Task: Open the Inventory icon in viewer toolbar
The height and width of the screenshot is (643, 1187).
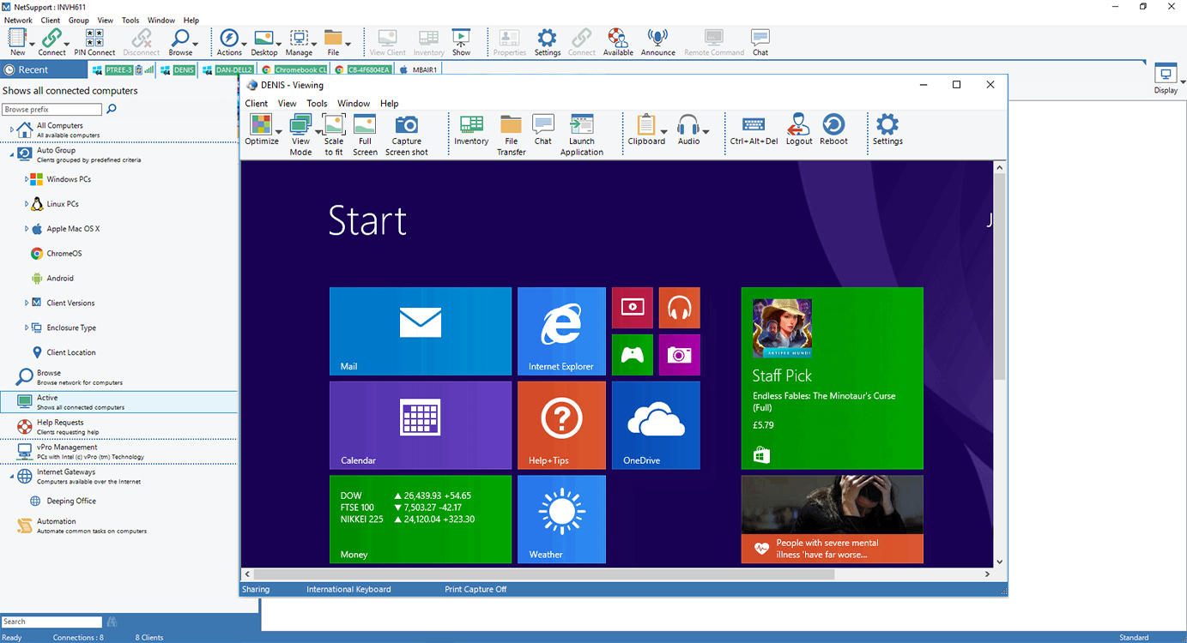Action: pos(471,125)
